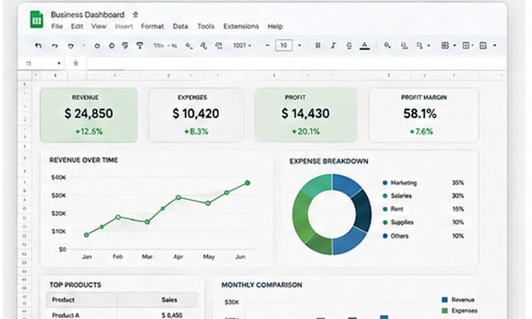Click the font size field showing 10

click(284, 45)
